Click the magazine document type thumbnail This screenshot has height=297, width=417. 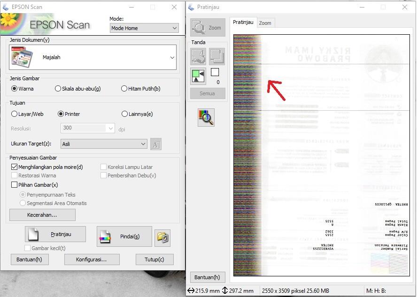pyautogui.click(x=22, y=57)
